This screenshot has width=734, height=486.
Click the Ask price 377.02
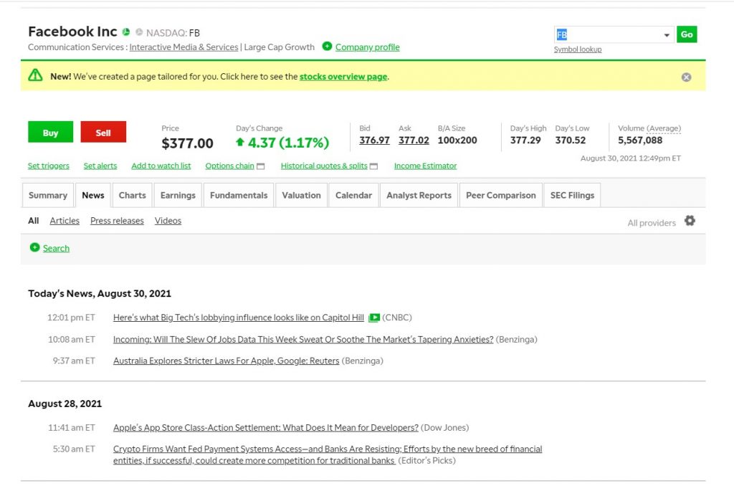pos(414,140)
